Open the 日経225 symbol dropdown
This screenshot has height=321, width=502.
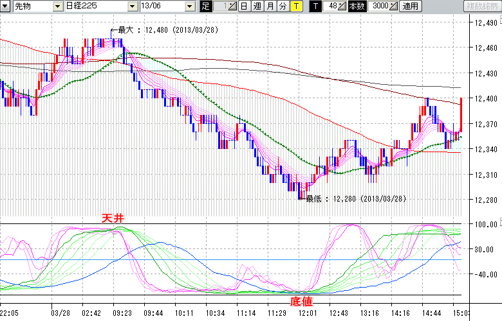(x=133, y=6)
